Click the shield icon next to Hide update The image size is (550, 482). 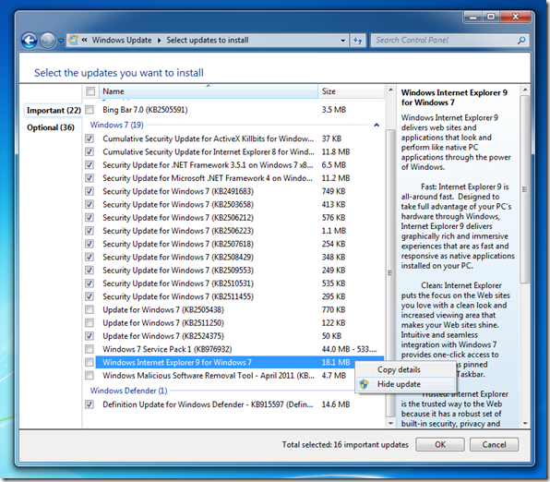(365, 384)
